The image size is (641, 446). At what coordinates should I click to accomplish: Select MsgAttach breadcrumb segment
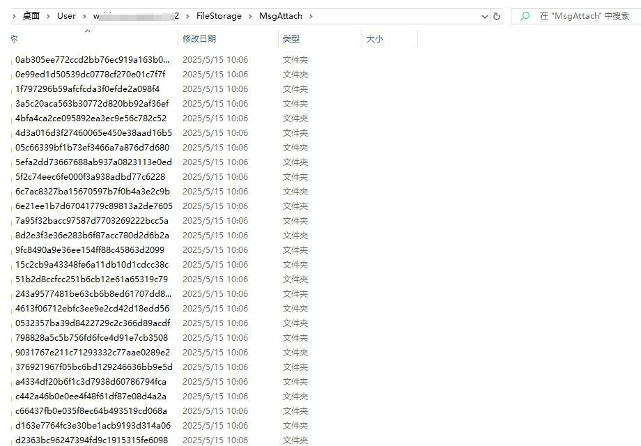pos(280,16)
